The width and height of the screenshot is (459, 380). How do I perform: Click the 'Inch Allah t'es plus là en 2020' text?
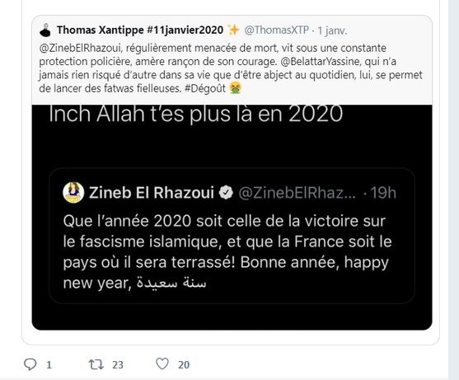(x=195, y=115)
